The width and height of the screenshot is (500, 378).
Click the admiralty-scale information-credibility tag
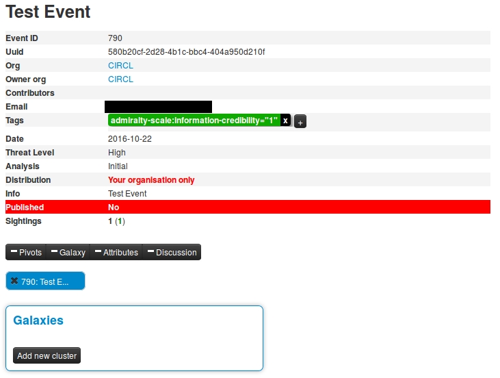click(x=194, y=121)
